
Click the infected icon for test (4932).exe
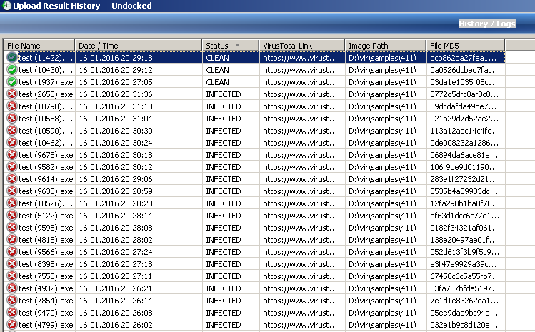coord(12,288)
